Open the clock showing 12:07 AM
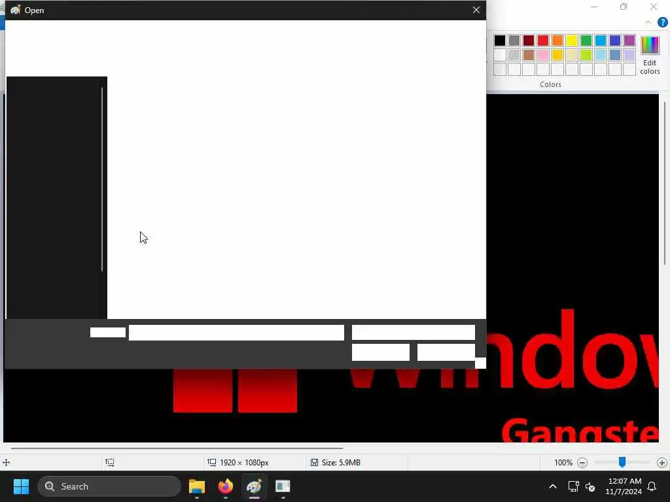The height and width of the screenshot is (502, 670). pos(624,486)
